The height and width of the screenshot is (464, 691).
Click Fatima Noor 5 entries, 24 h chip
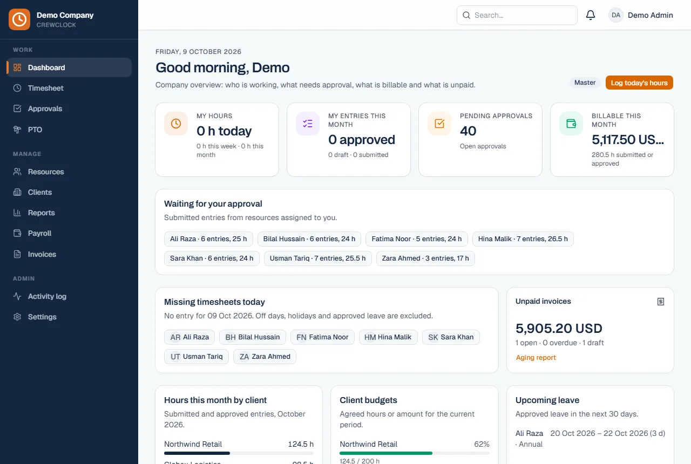coord(417,239)
